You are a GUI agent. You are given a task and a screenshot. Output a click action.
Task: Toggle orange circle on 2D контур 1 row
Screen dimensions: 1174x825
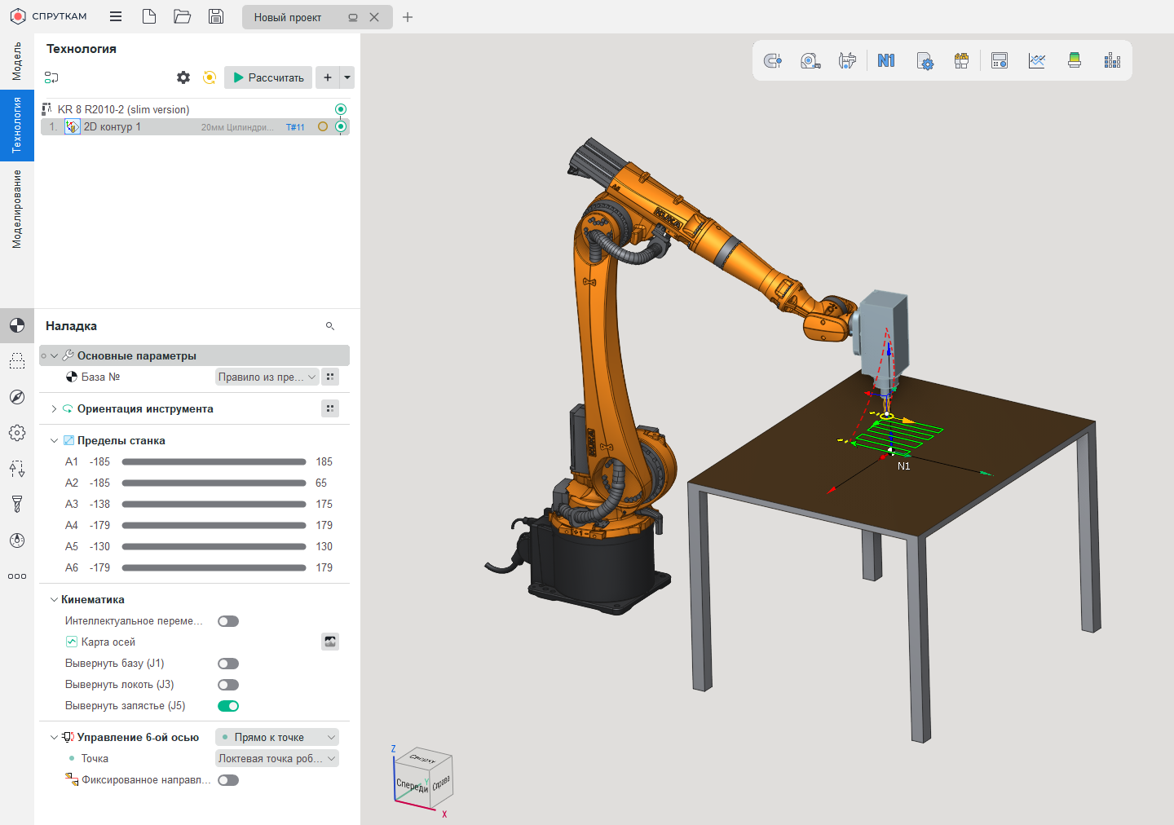(x=323, y=126)
